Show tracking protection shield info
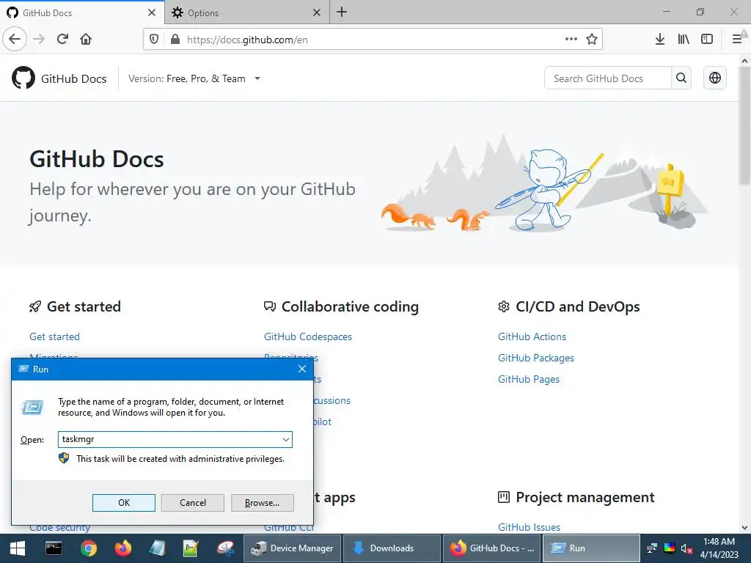The height and width of the screenshot is (563, 751). point(154,40)
